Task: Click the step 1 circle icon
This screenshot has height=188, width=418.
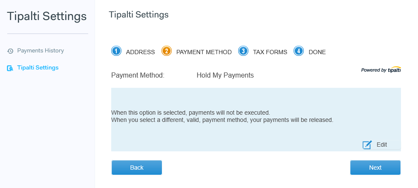Action: pyautogui.click(x=116, y=51)
